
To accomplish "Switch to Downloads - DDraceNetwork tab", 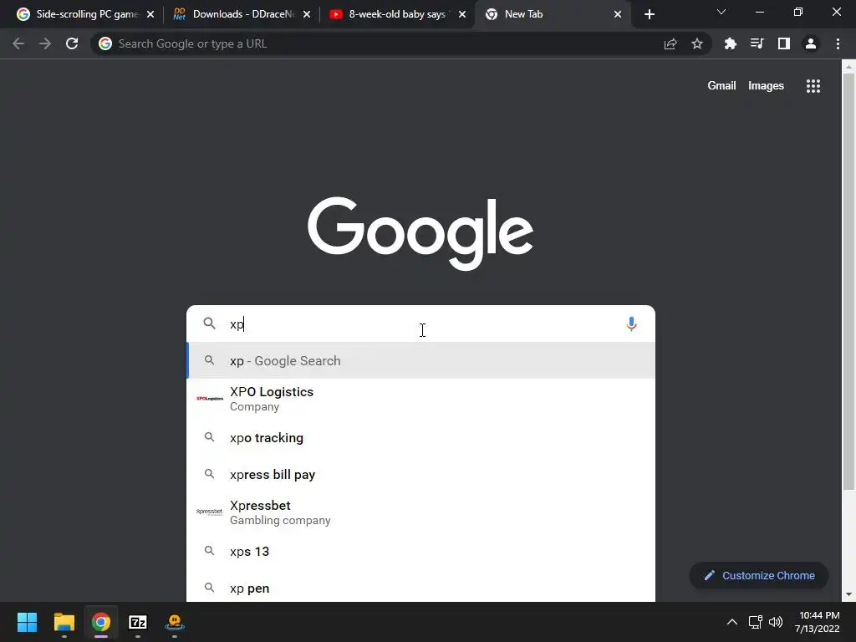I will pyautogui.click(x=240, y=14).
